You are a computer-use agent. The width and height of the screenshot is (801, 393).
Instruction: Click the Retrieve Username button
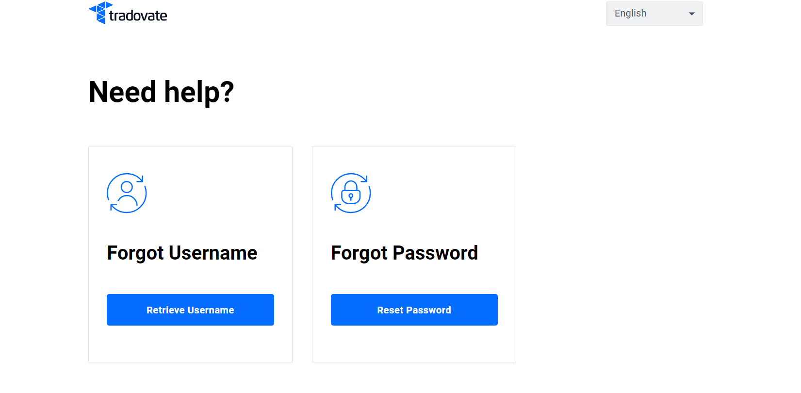coord(190,310)
